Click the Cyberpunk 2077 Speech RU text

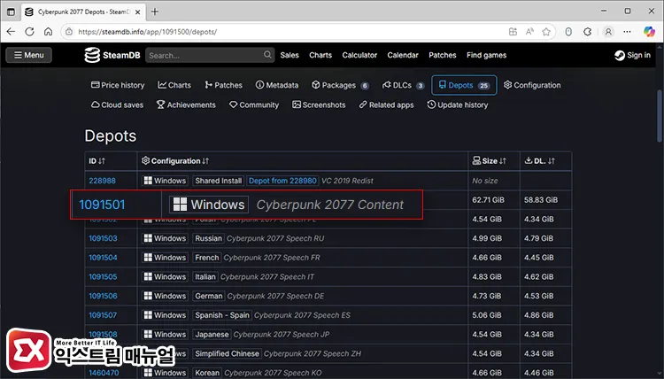point(275,238)
